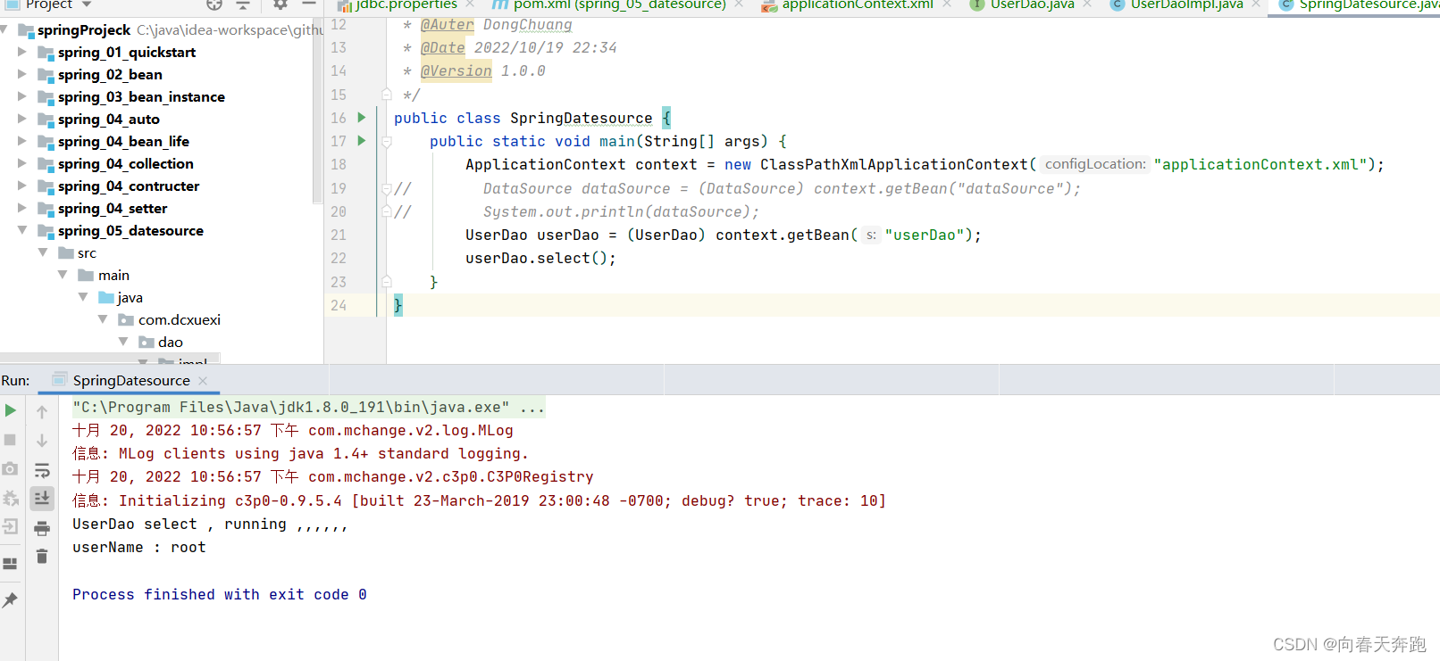Expand spring_02_bean module
Screen dimensions: 1440x661
(x=22, y=74)
